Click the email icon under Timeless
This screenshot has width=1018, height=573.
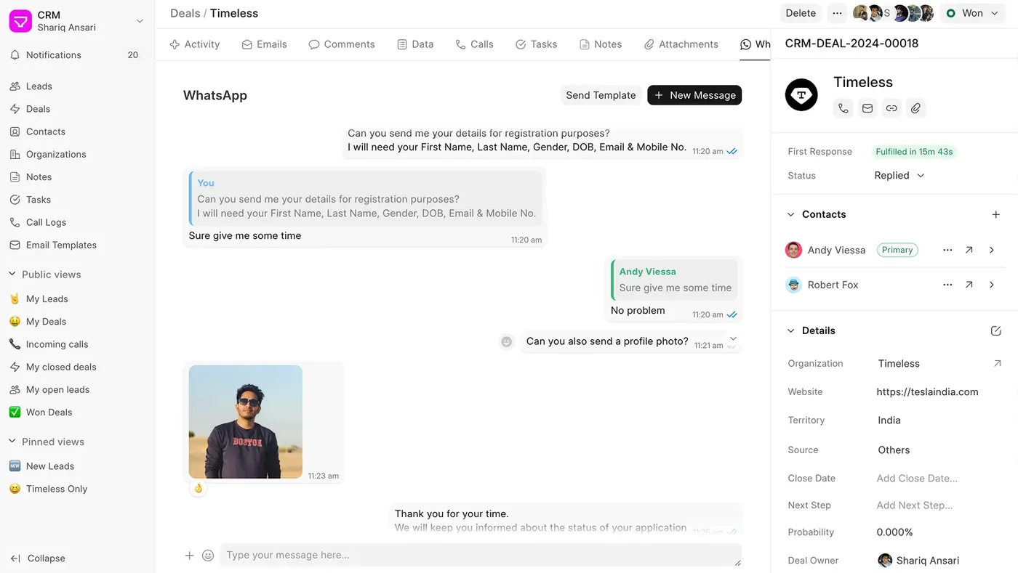[867, 108]
